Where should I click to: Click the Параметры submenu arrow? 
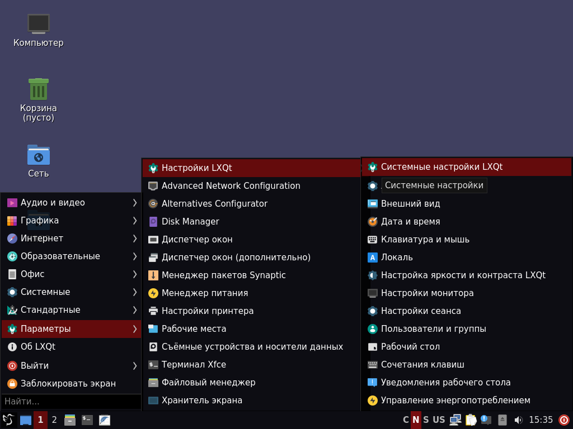135,328
